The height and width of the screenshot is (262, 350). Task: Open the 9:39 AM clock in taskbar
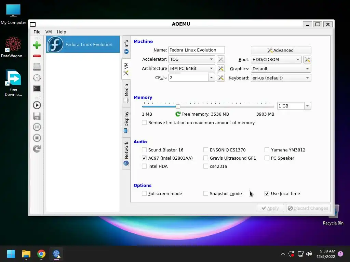pos(326,254)
